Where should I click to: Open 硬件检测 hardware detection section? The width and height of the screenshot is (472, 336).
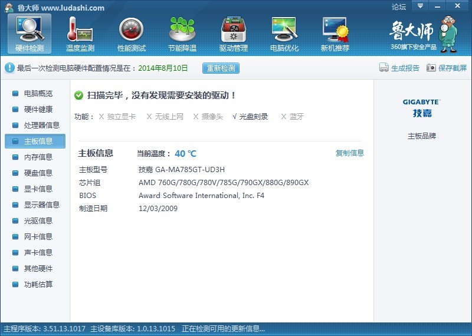pos(29,34)
